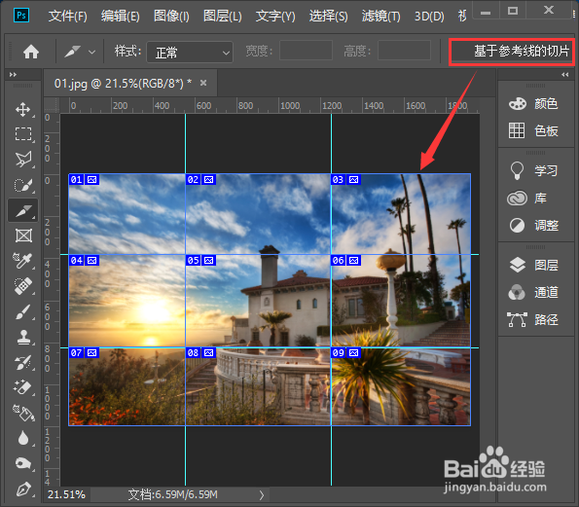Viewport: 579px width, 507px height.
Task: Open the Color panel
Action: pos(533,104)
